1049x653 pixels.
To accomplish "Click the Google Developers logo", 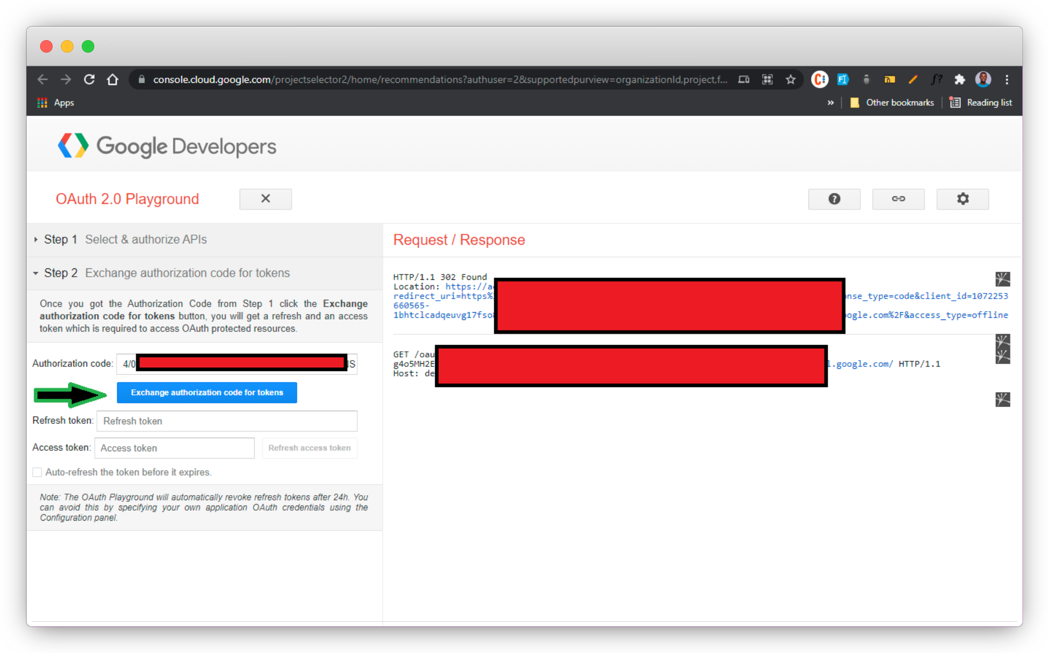I will pos(167,146).
